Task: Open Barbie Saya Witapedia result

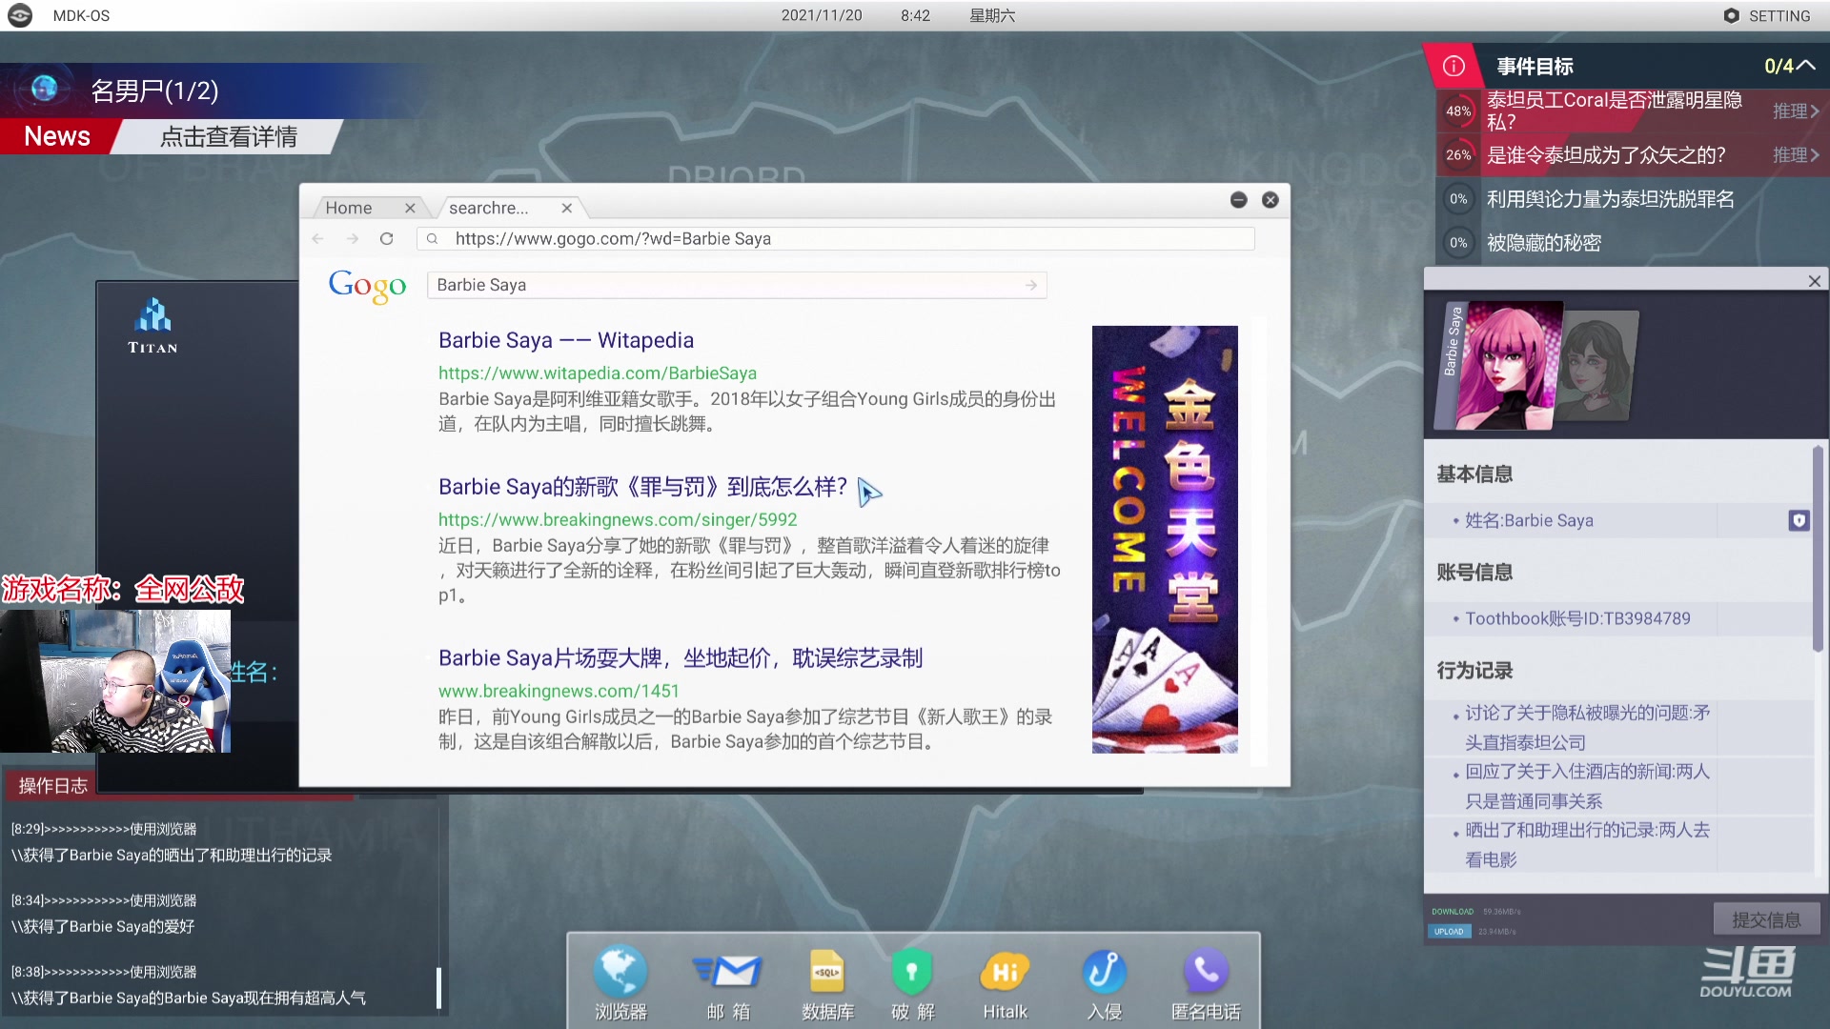Action: [x=566, y=340]
